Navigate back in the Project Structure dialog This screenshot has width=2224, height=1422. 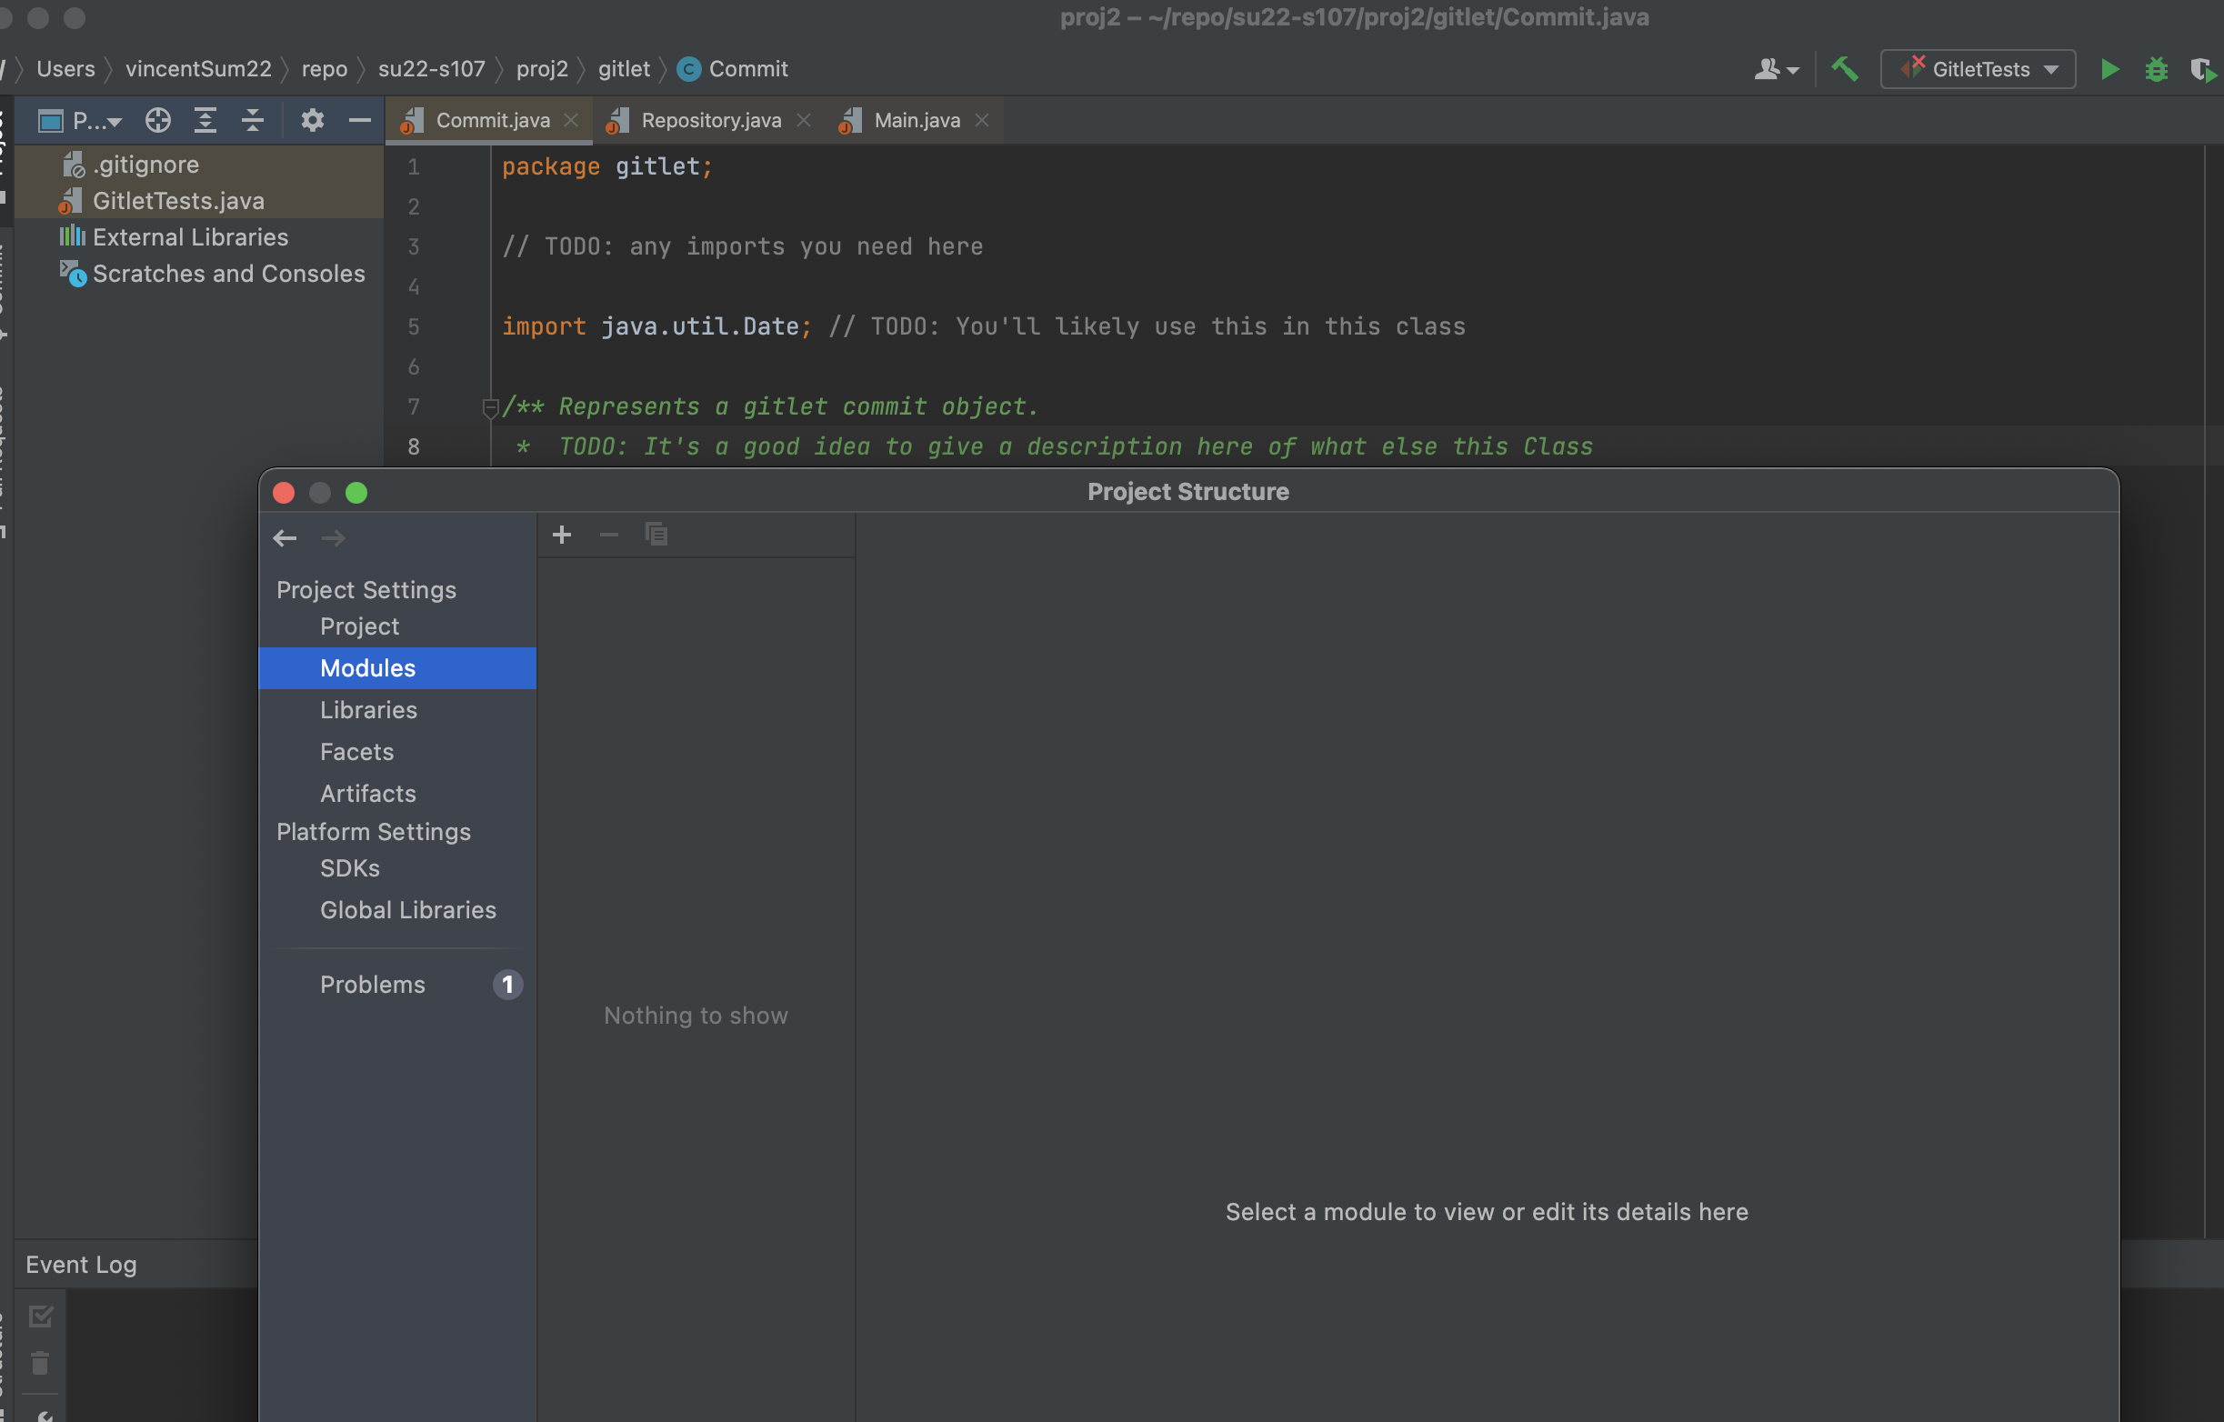(x=285, y=538)
